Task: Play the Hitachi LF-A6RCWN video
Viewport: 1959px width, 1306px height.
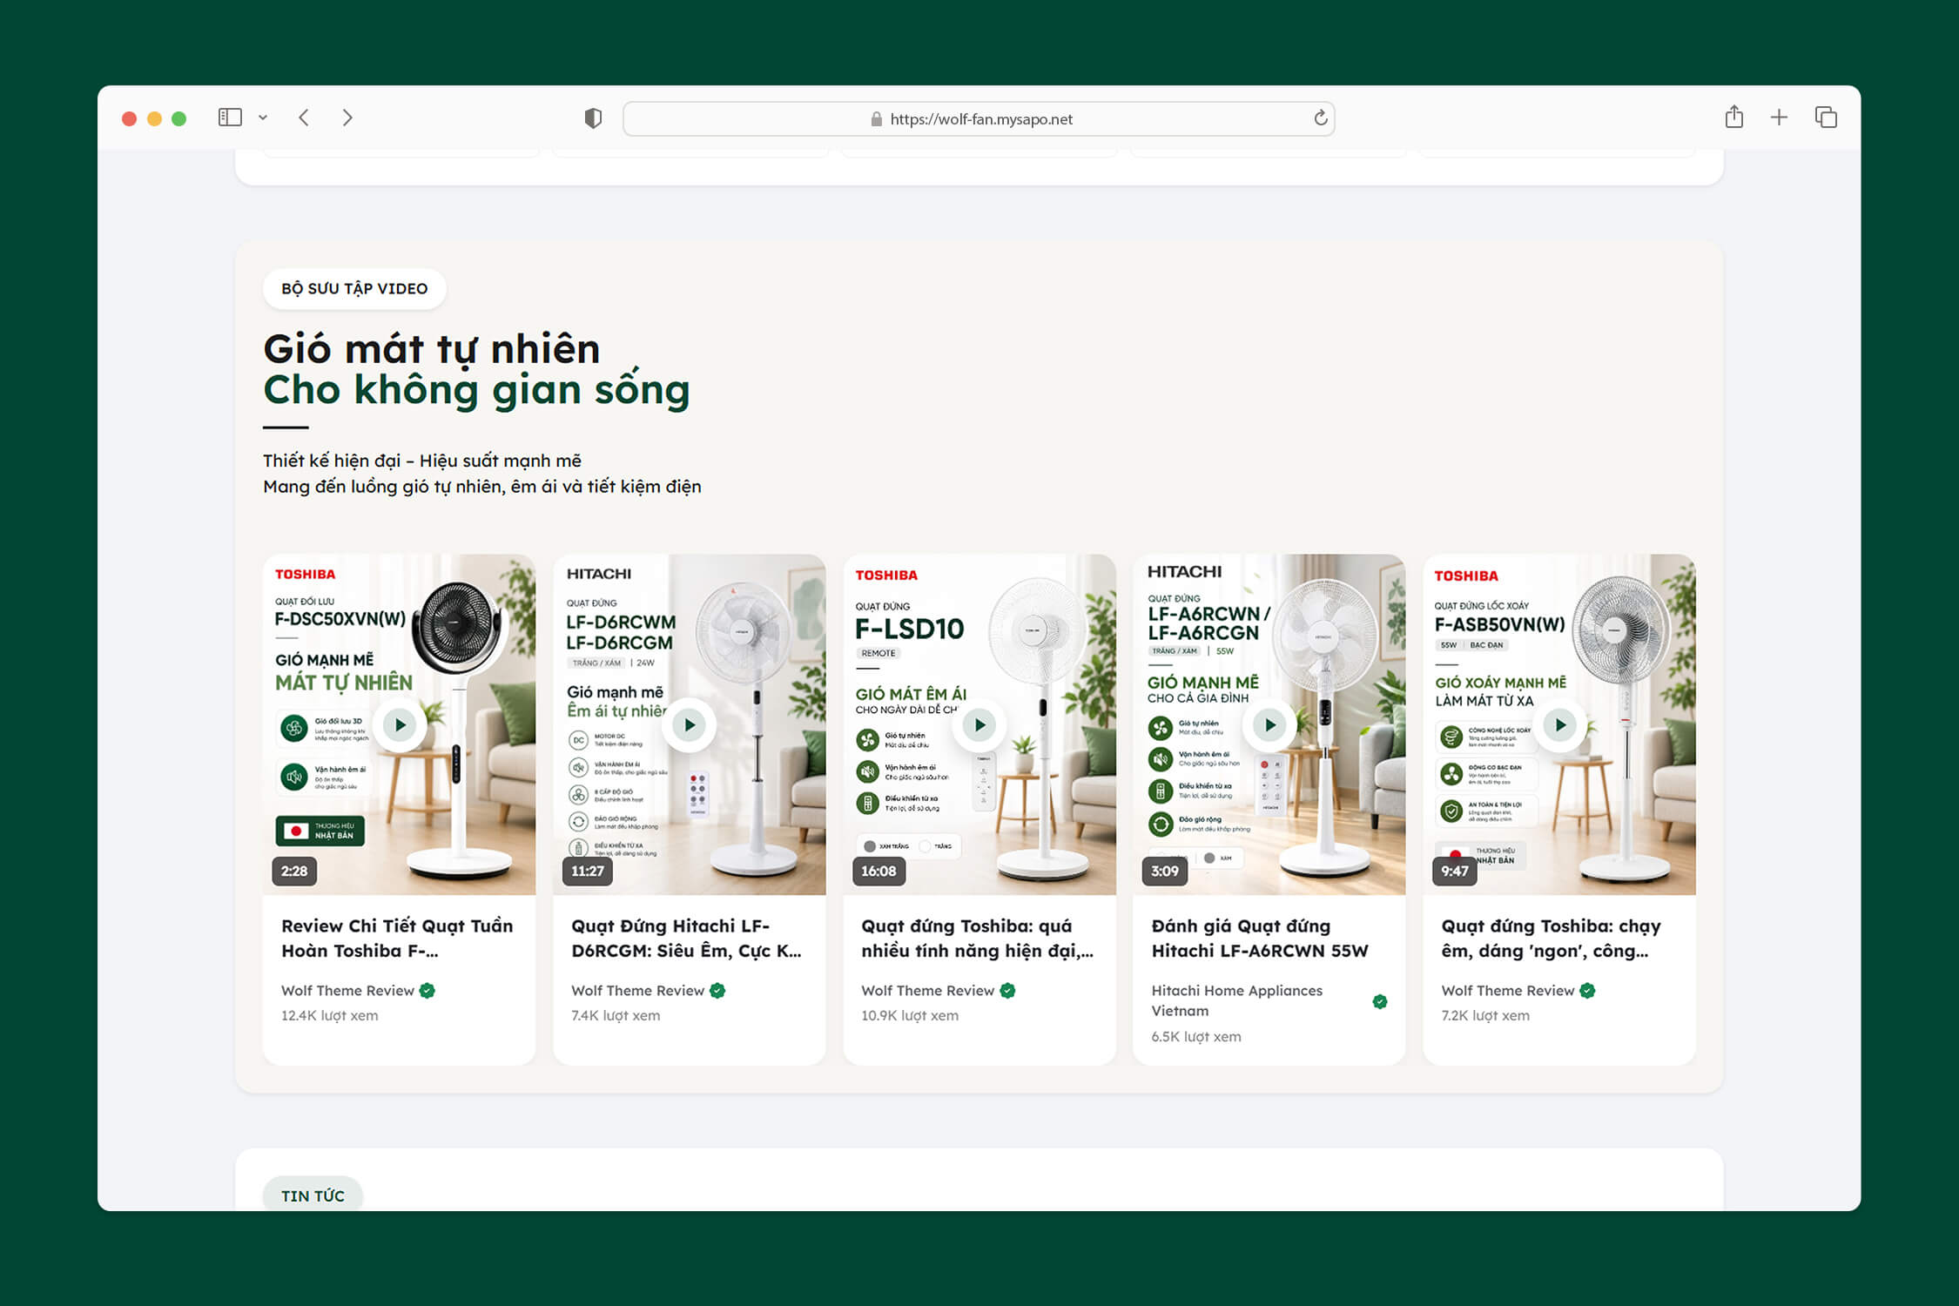Action: (1269, 724)
